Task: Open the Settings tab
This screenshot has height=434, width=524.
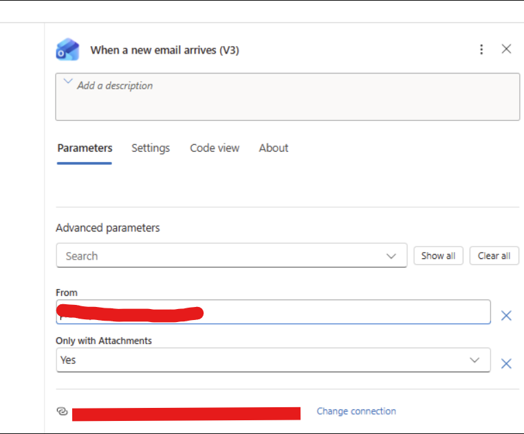Action: pos(151,148)
